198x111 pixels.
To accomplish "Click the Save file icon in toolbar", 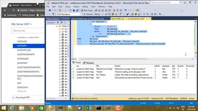I will click(x=74, y=10).
